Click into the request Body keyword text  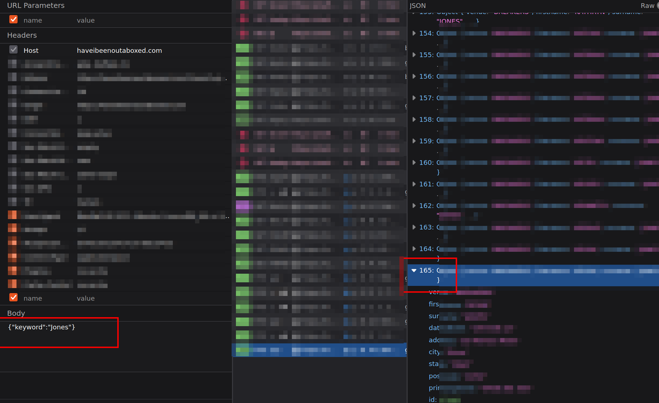click(42, 327)
